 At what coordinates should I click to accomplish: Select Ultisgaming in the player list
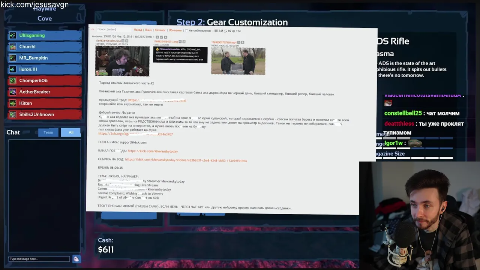coord(45,35)
